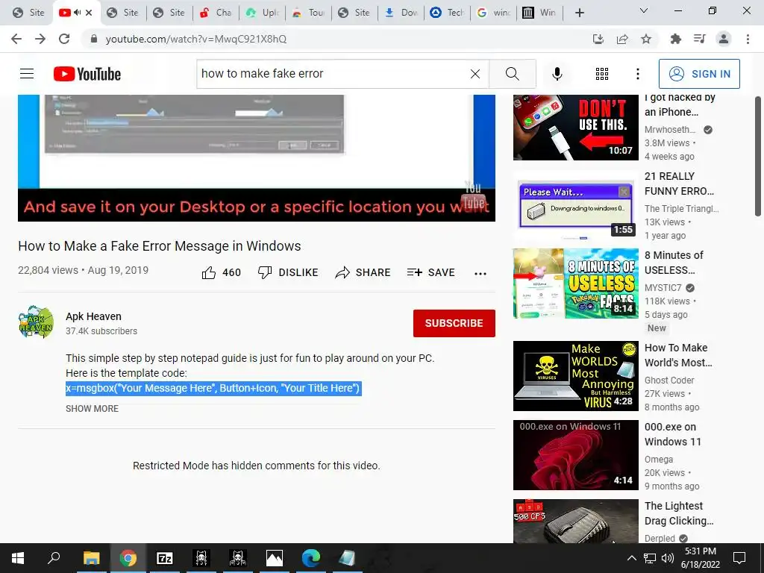The width and height of the screenshot is (764, 573).
Task: Open the Windows Start menu
Action: pyautogui.click(x=18, y=558)
